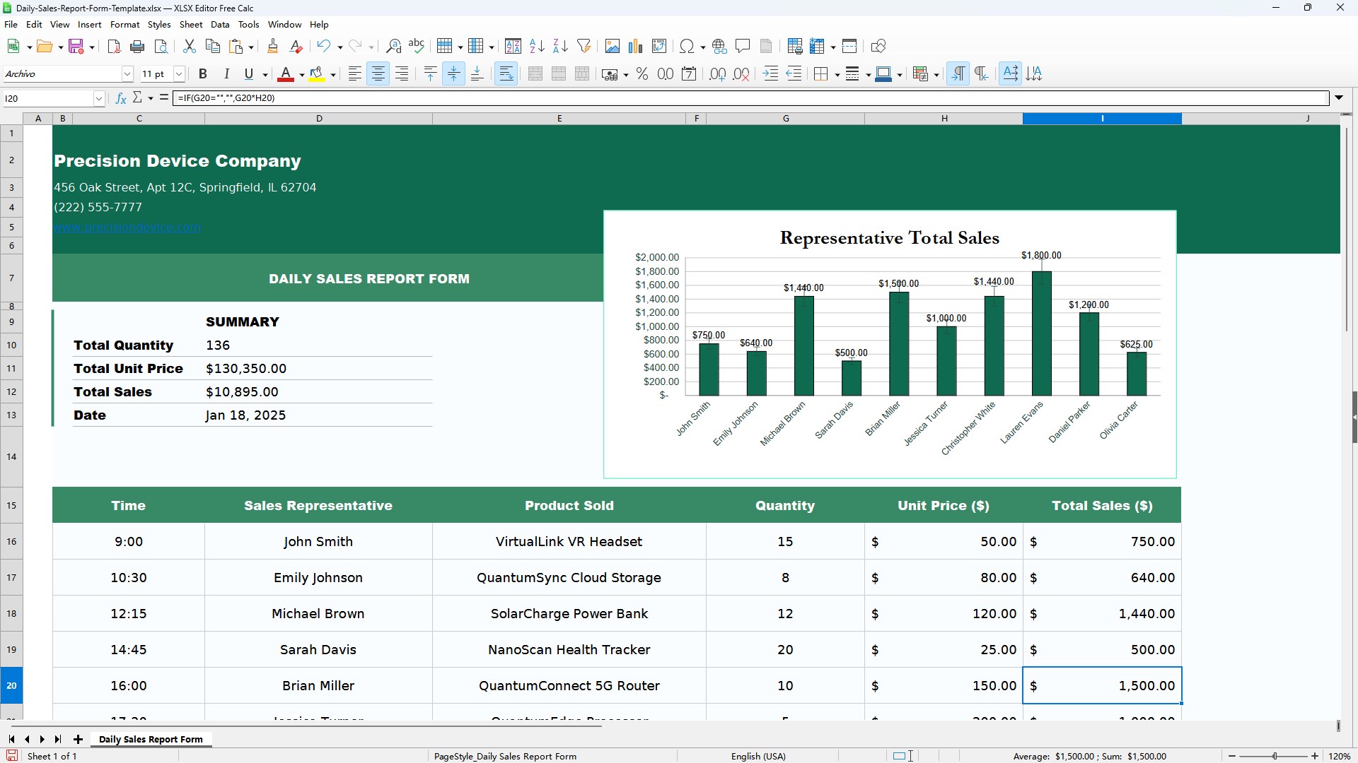This screenshot has width=1358, height=763.
Task: Open the Data menu
Action: coord(220,25)
